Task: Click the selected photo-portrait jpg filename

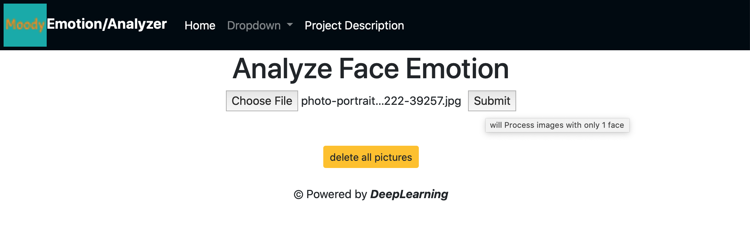Action: (381, 101)
